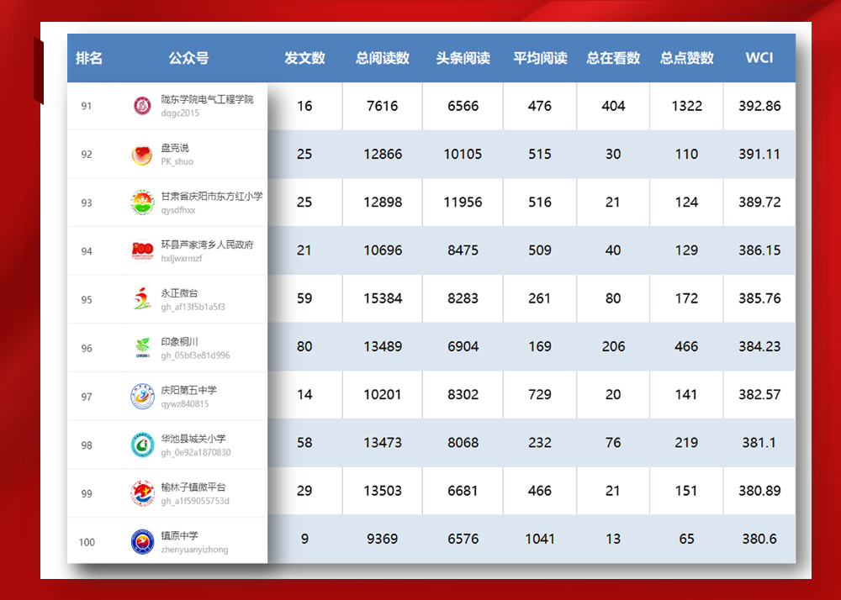Click 总在看数 value 404
The width and height of the screenshot is (841, 600).
pyautogui.click(x=613, y=106)
